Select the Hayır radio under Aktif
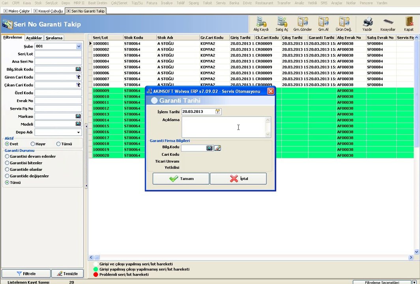The image size is (420, 284). [x=33, y=144]
